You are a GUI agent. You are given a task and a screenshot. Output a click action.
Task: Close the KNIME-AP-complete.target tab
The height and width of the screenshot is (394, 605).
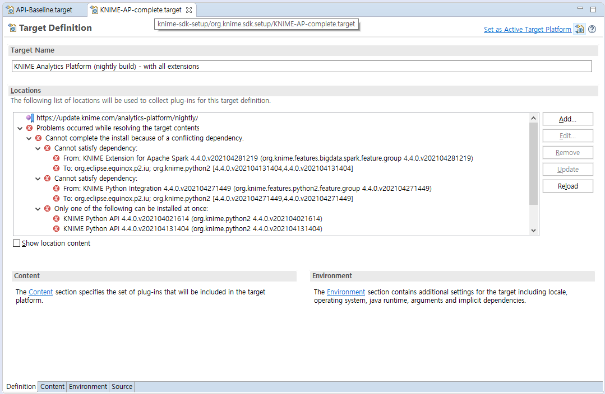point(188,10)
